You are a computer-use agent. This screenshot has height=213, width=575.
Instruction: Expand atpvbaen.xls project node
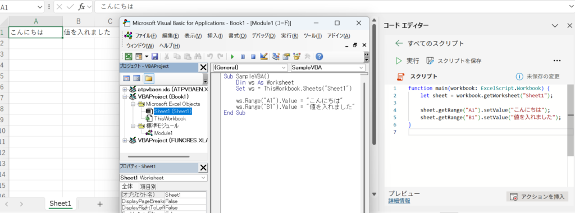click(x=125, y=89)
